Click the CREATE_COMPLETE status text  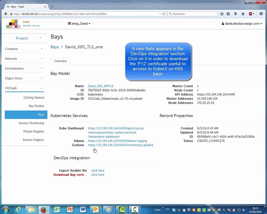click(x=211, y=141)
